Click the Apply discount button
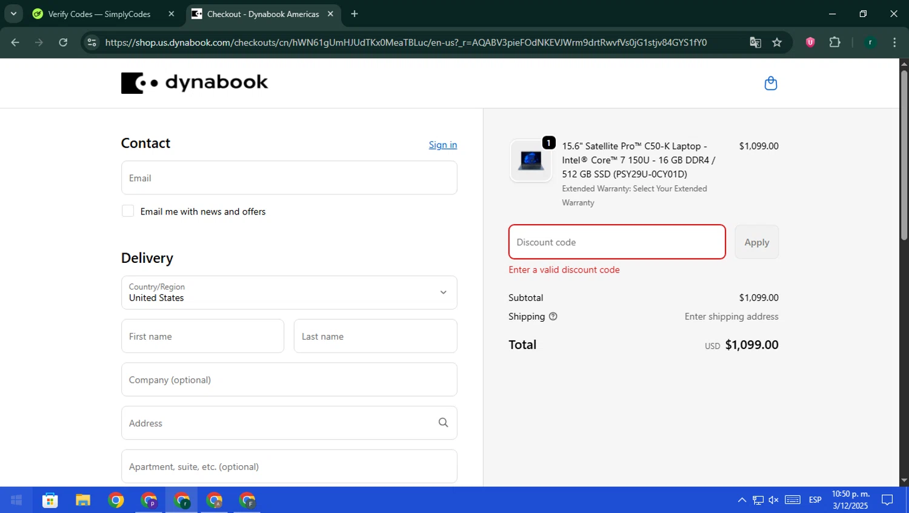Image resolution: width=909 pixels, height=513 pixels. (x=757, y=242)
